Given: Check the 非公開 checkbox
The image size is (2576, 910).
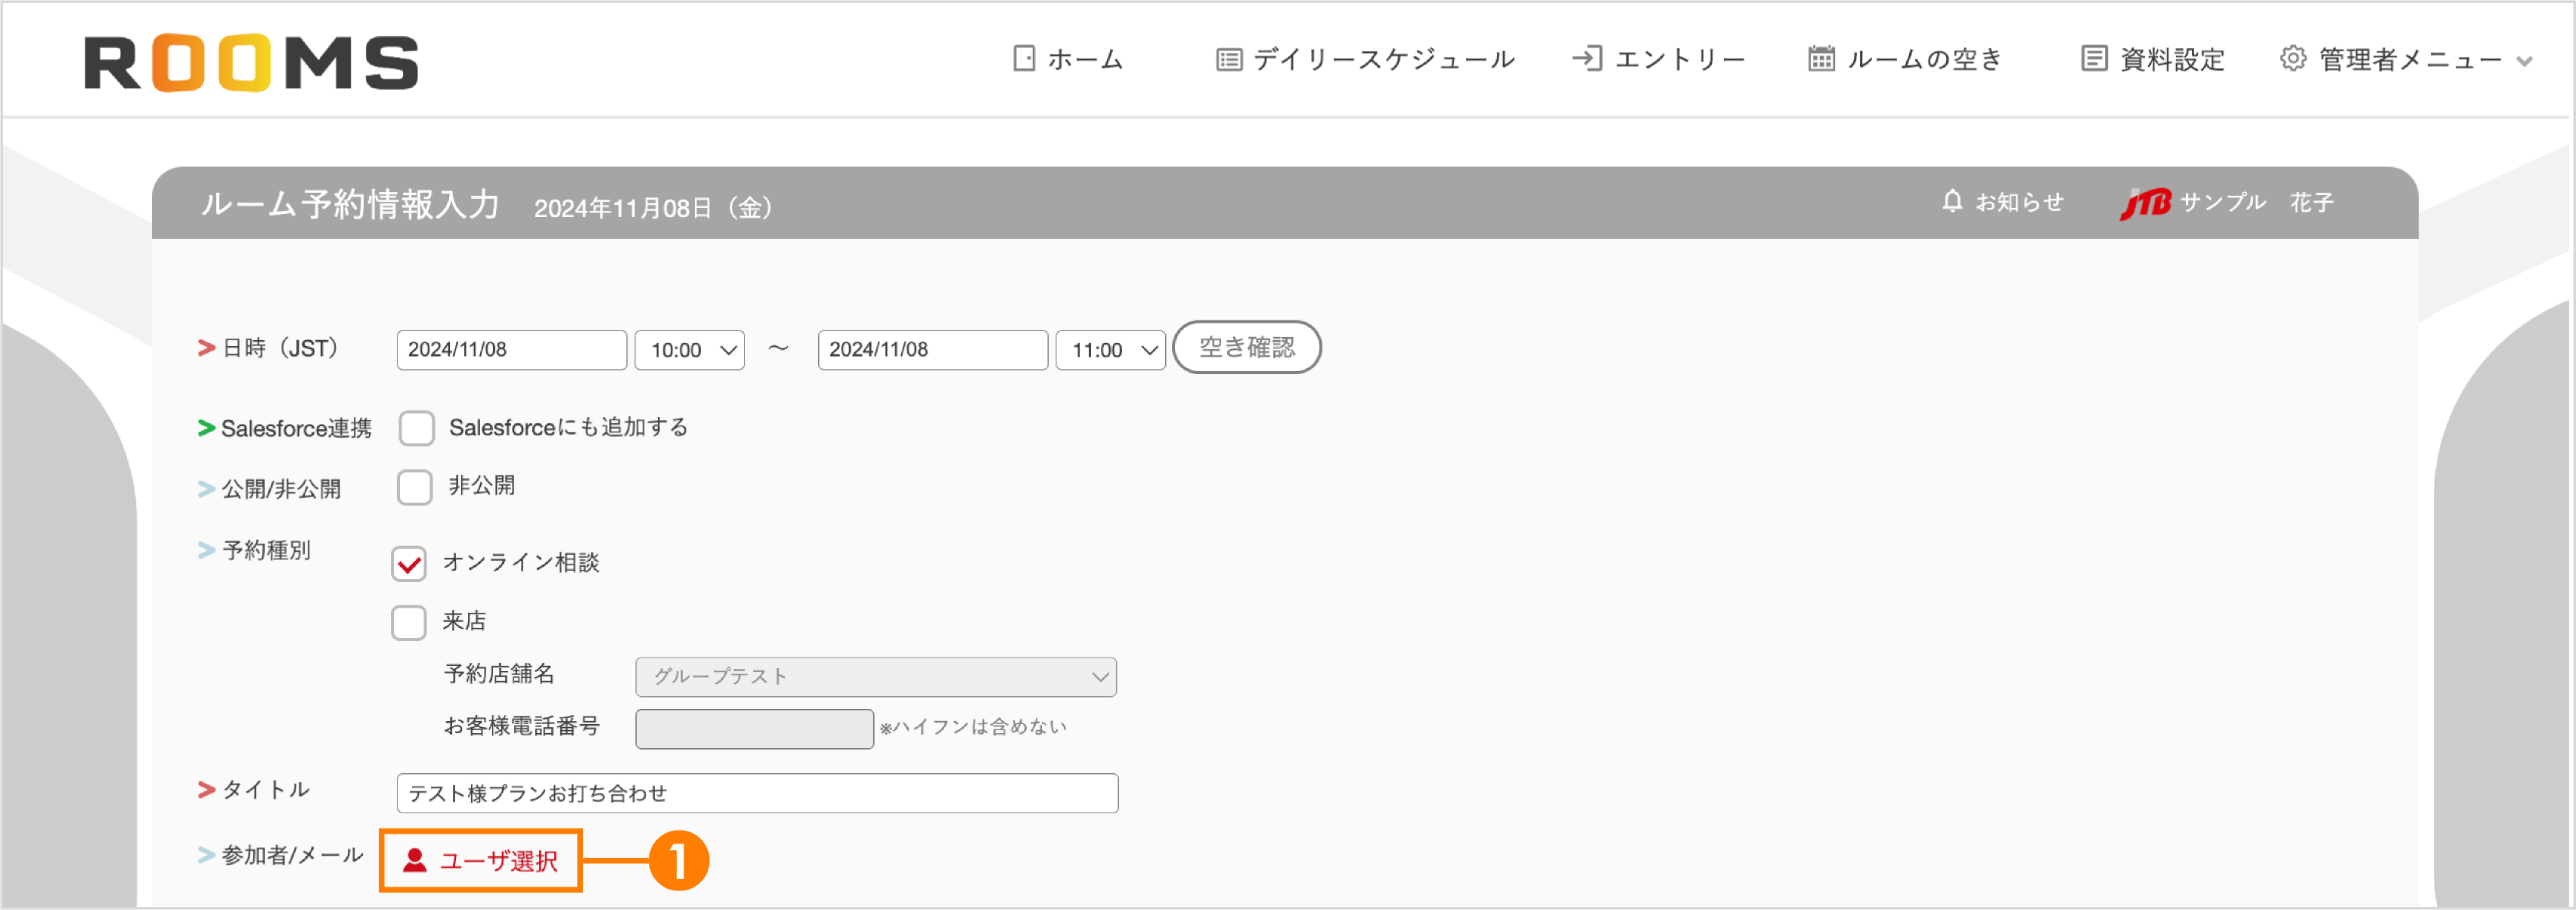Looking at the screenshot, I should [x=416, y=486].
